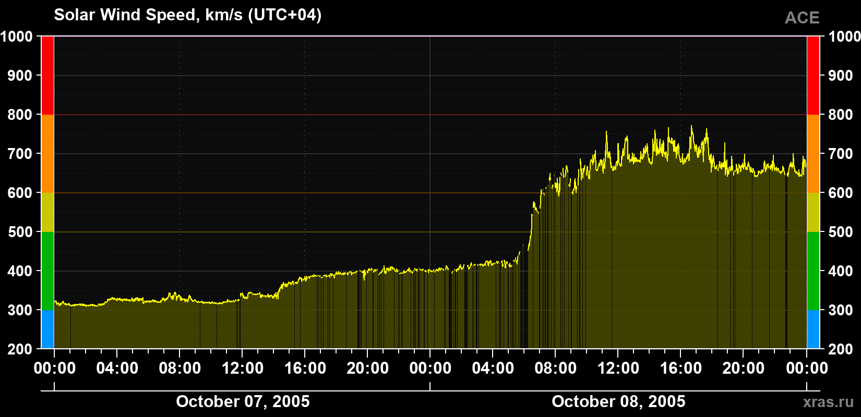Open the xras.ru source link

click(x=829, y=401)
